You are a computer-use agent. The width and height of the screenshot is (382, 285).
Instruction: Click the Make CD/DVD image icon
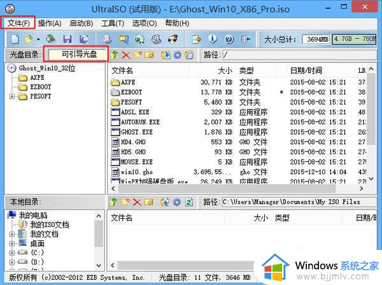107,39
